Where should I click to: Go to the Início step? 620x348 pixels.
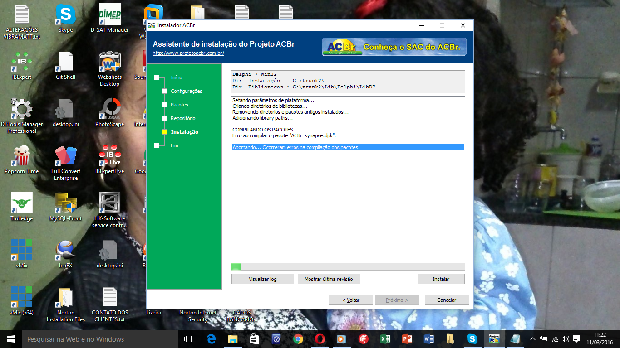click(x=177, y=77)
